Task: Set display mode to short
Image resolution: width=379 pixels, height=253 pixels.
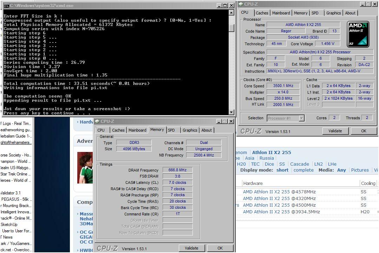Action: [282, 170]
